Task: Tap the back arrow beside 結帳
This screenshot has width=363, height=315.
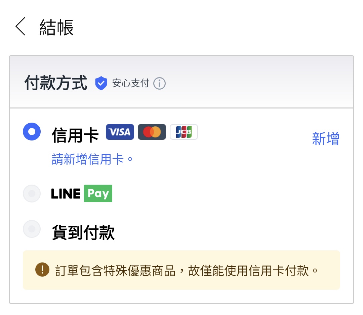Action: pos(21,27)
